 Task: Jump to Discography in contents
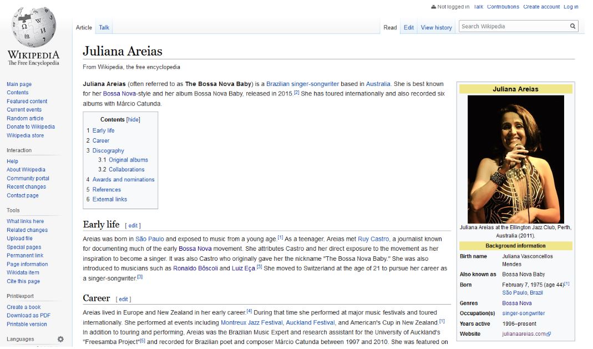[108, 150]
